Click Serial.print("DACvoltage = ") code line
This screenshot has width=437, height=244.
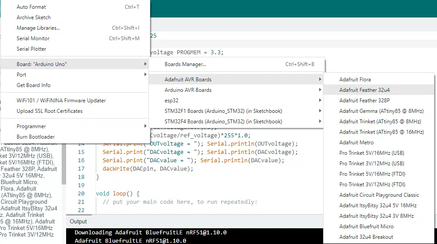tap(200, 152)
